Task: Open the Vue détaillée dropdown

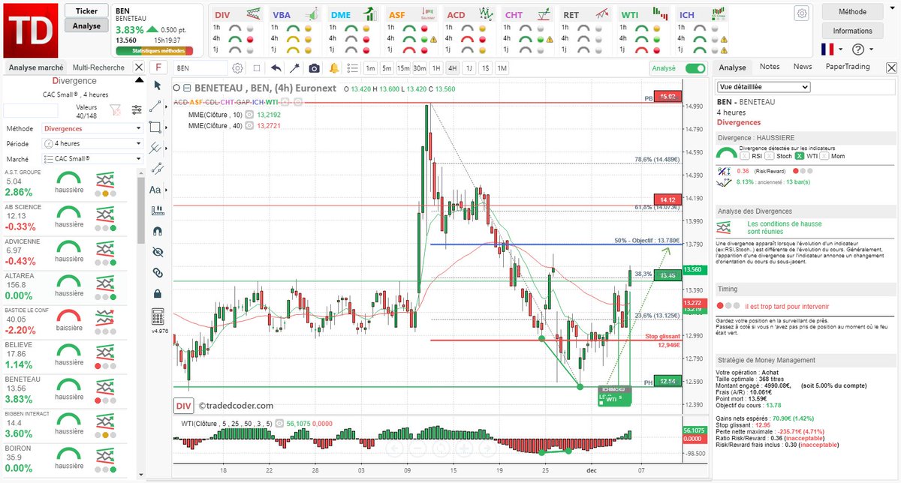Action: tap(764, 87)
